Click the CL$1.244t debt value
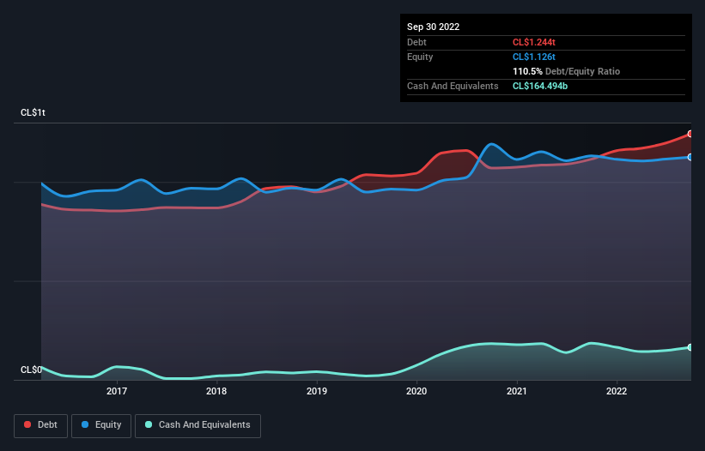 534,42
